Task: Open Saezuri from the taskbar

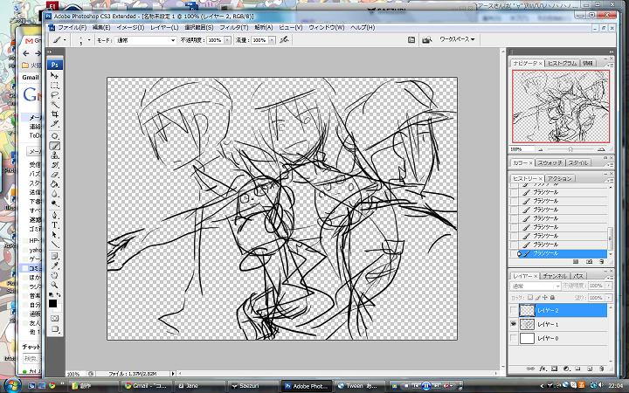Action: 252,386
